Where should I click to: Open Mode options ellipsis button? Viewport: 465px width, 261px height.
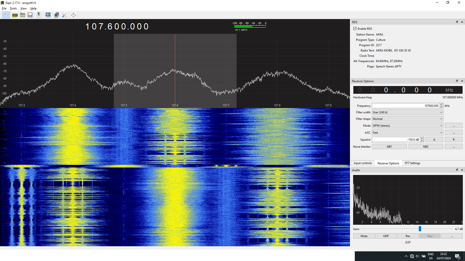(x=454, y=125)
